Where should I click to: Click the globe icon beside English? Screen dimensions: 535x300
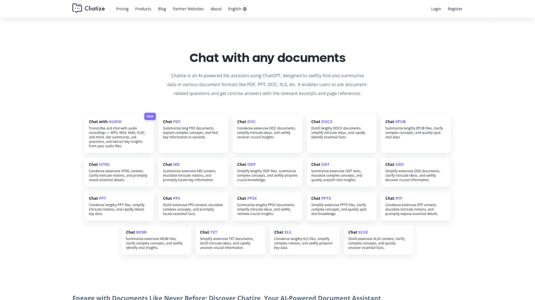(245, 9)
